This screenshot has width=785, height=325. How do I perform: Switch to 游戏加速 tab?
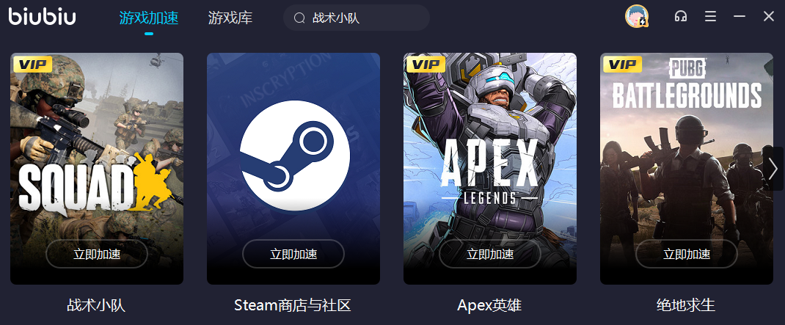click(149, 18)
